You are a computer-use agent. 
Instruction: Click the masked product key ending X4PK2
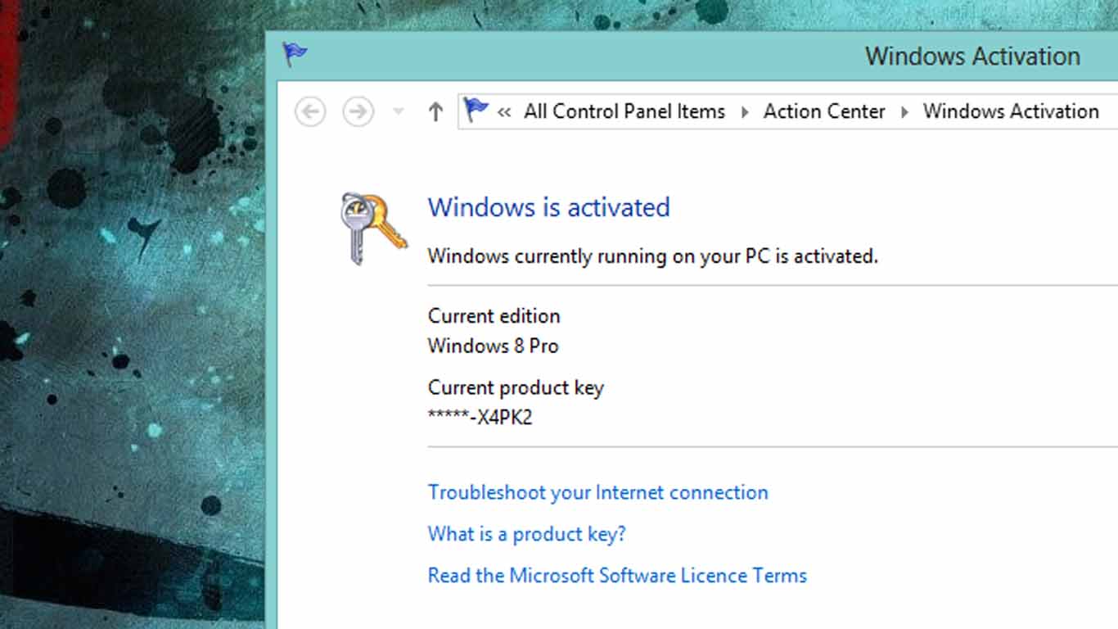point(480,417)
